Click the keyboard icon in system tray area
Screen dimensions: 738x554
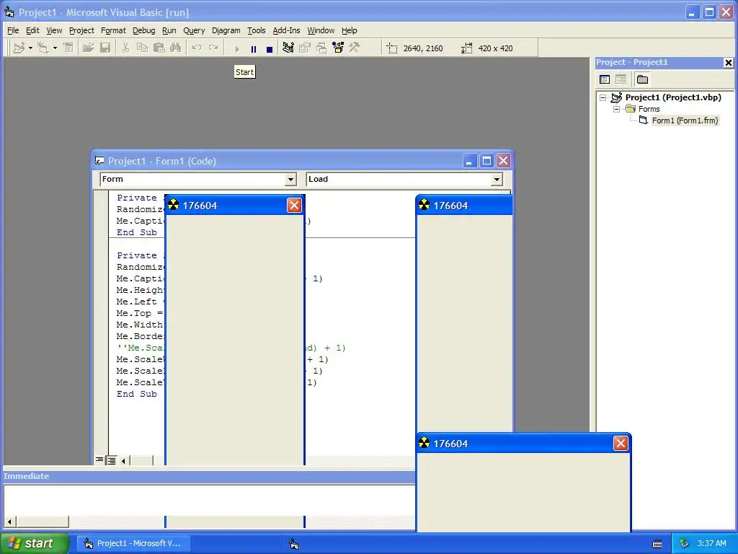[657, 544]
